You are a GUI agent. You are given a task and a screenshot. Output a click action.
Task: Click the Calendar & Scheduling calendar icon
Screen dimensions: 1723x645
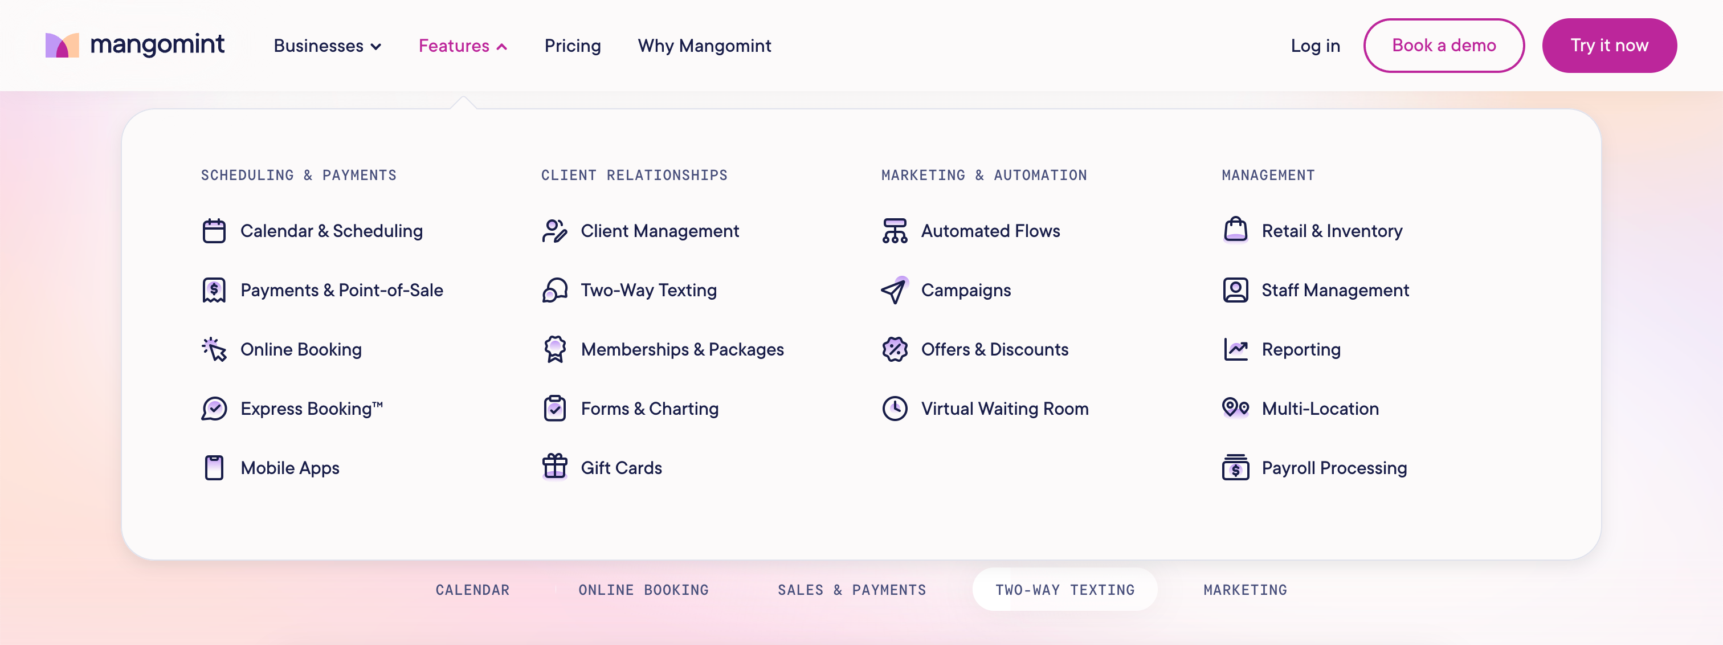(x=214, y=231)
